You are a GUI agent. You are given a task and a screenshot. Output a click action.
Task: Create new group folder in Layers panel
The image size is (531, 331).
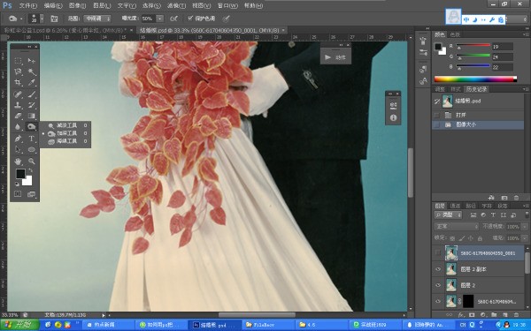494,315
